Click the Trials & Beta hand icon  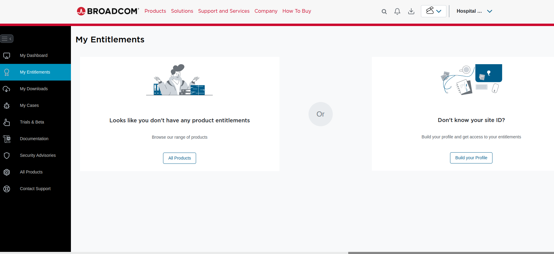pos(7,122)
